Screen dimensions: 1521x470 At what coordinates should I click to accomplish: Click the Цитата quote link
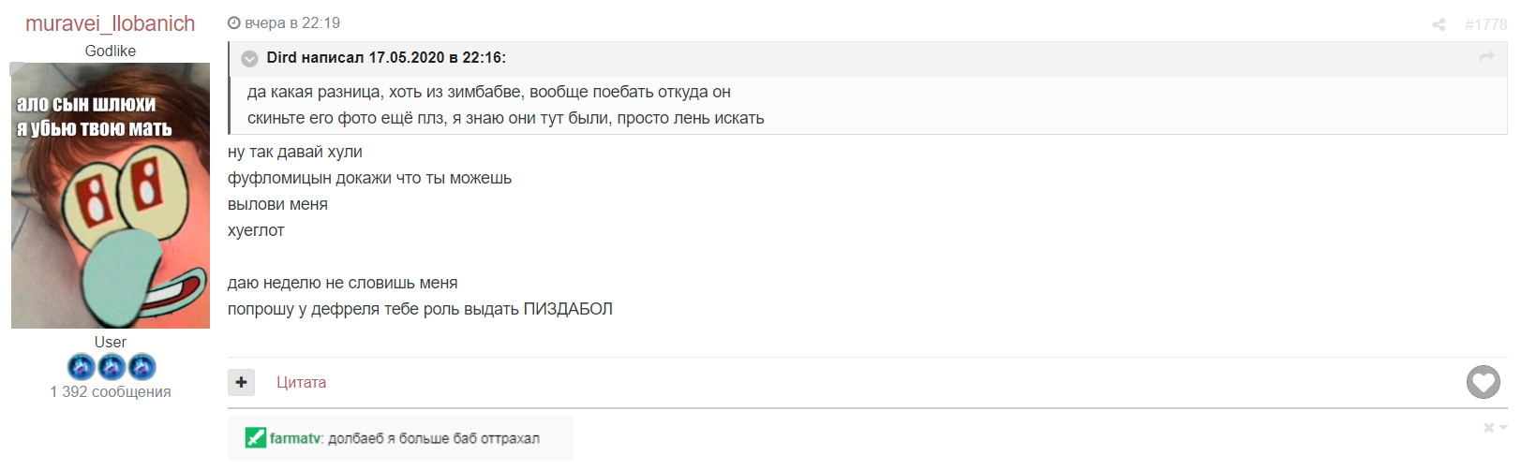(x=301, y=382)
